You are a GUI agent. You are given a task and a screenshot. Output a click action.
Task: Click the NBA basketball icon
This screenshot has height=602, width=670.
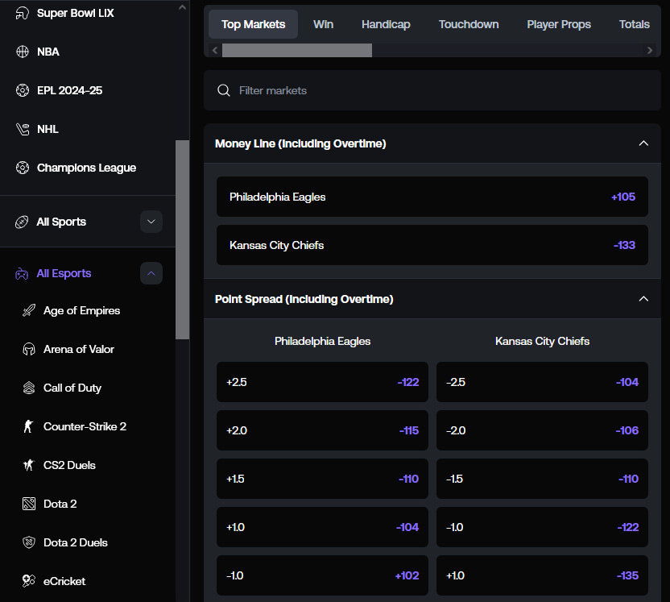[23, 52]
